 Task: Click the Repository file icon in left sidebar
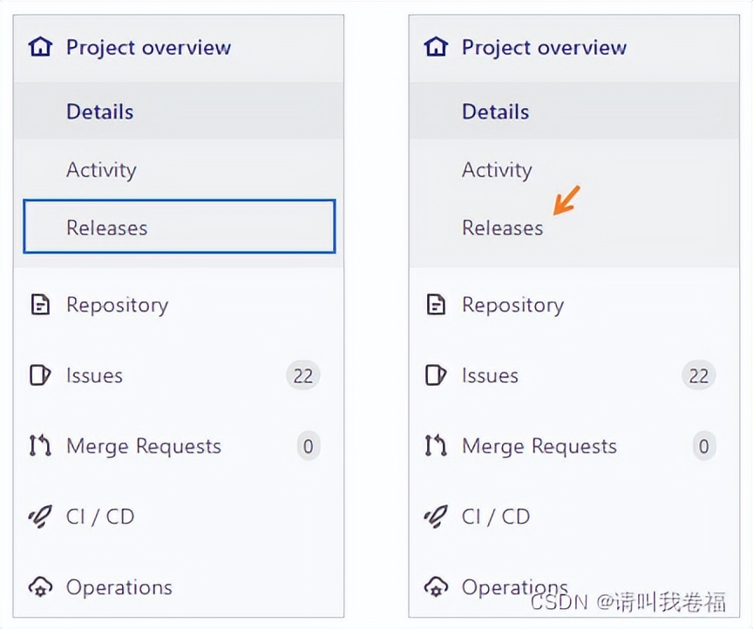(40, 305)
